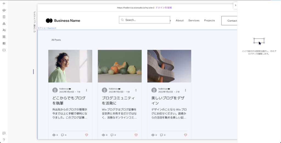281x143 pixels.
Task: Select the セクション #section4 label
Action: 47,28
